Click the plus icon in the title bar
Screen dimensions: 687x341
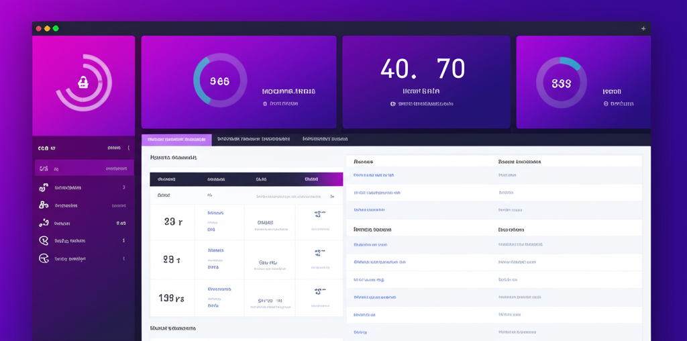(643, 28)
